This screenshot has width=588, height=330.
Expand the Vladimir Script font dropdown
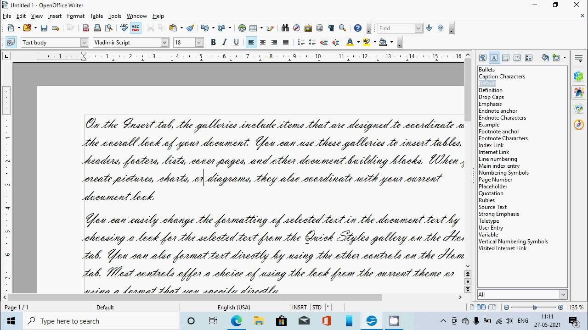[x=164, y=42]
